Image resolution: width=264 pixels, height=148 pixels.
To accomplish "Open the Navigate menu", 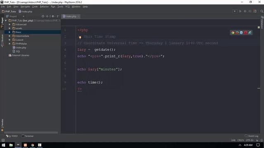I will pos(25,7).
